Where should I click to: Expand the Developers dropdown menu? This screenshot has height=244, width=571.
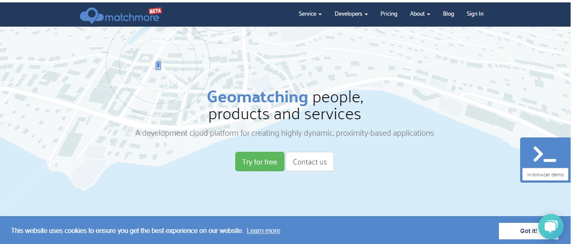351,14
